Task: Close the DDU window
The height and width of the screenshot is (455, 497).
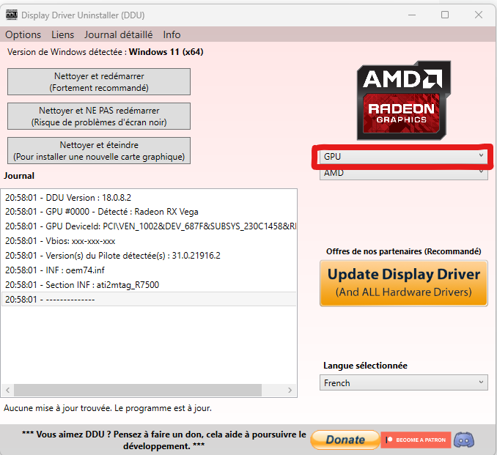Action: pos(479,15)
